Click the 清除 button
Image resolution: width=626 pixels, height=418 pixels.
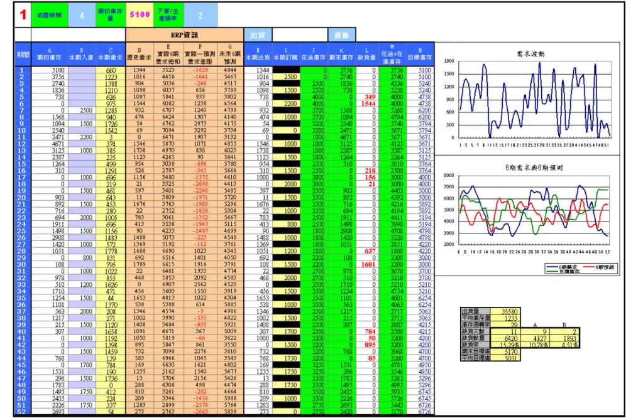(341, 35)
